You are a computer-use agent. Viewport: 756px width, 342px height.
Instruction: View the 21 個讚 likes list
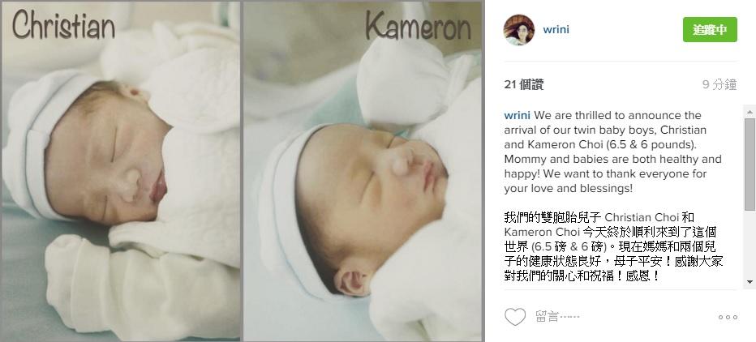pyautogui.click(x=524, y=85)
